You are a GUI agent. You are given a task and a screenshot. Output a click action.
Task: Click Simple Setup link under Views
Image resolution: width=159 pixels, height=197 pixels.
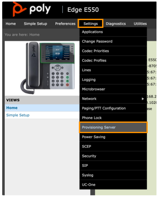tap(18, 115)
